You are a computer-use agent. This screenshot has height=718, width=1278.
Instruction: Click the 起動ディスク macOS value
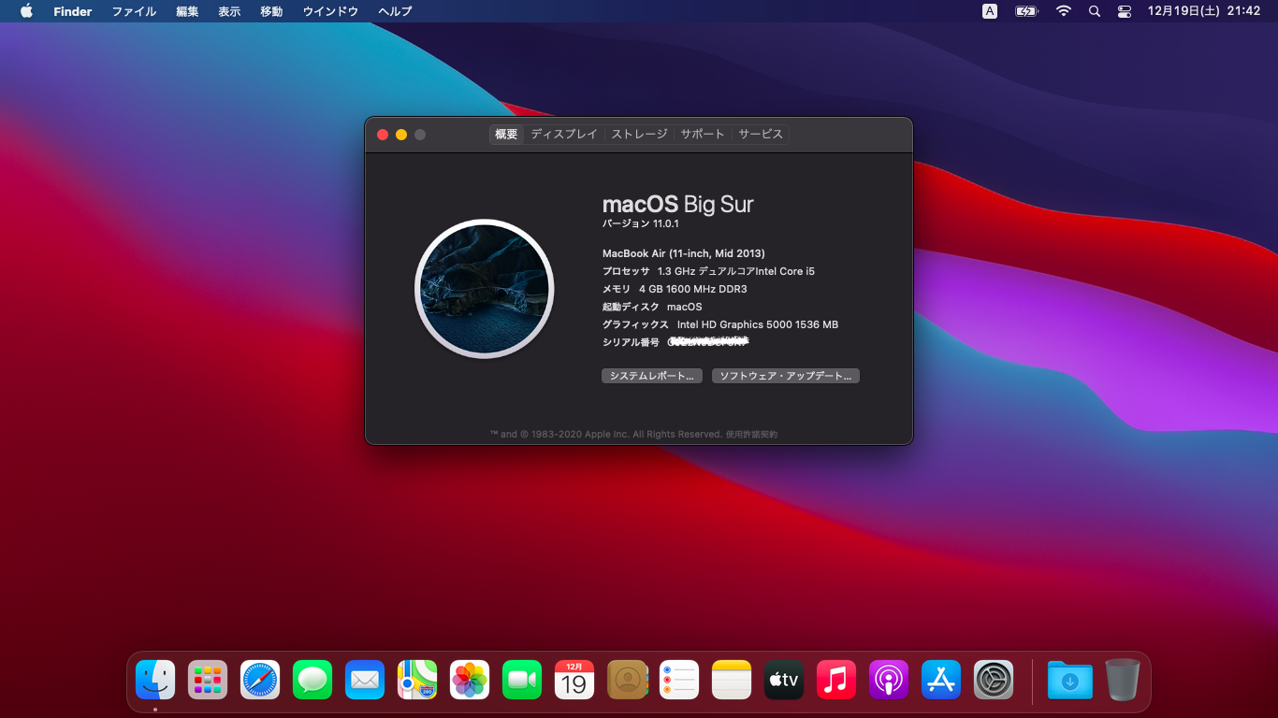(684, 307)
